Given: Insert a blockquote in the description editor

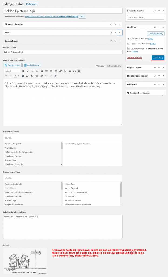Looking at the screenshot, I should [42, 71].
